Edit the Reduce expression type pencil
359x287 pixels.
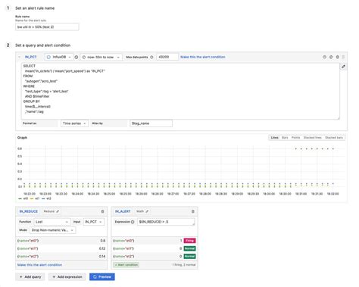pyautogui.click(x=58, y=211)
